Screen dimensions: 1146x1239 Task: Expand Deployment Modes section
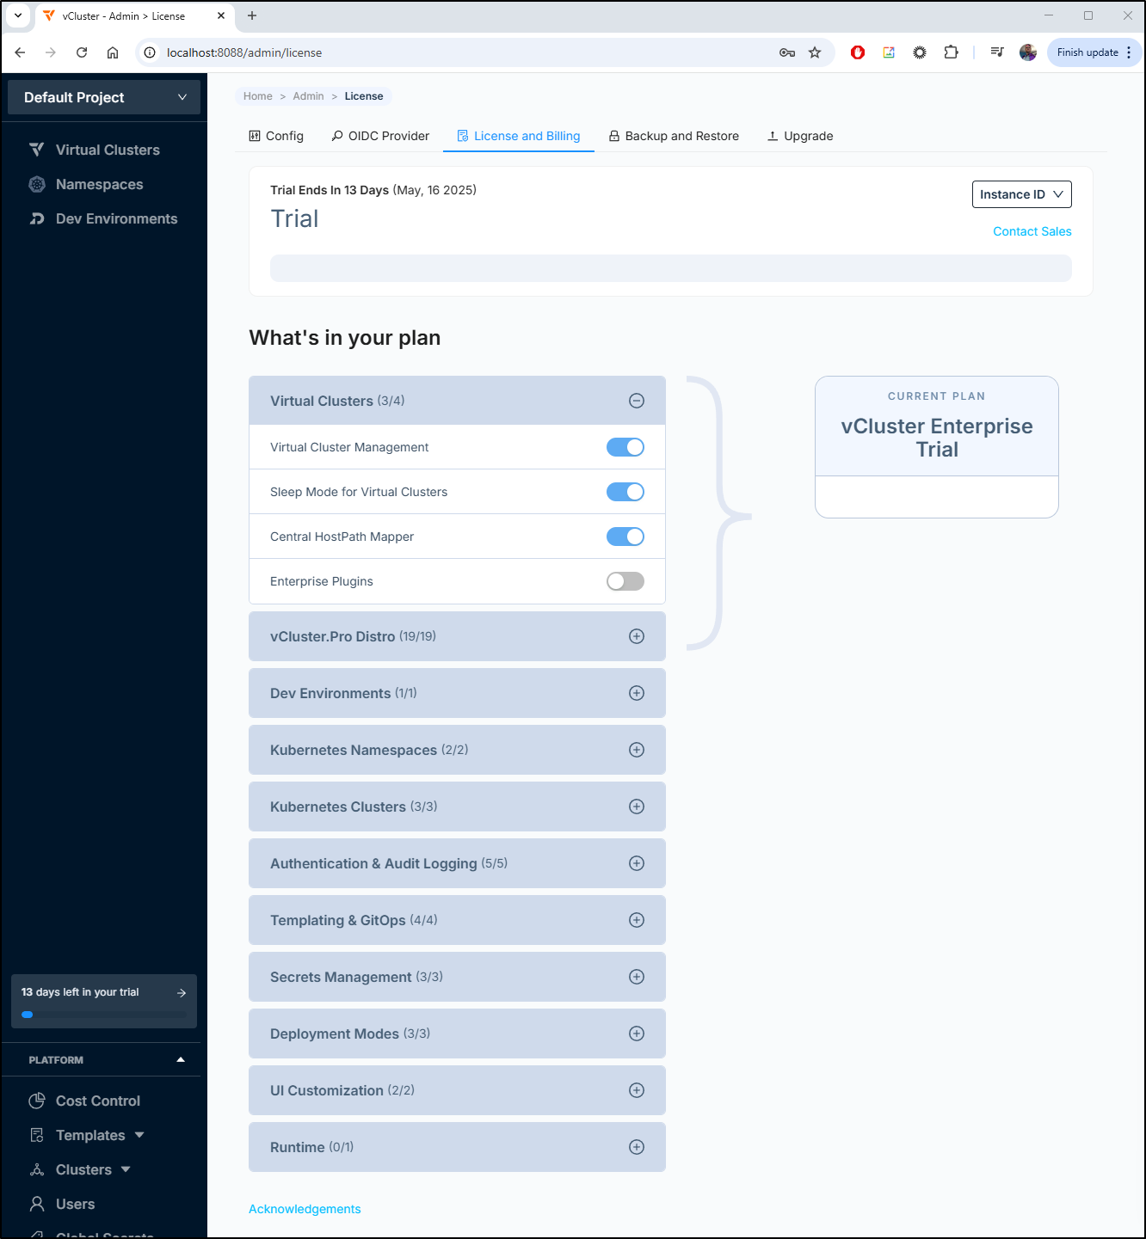tap(637, 1034)
